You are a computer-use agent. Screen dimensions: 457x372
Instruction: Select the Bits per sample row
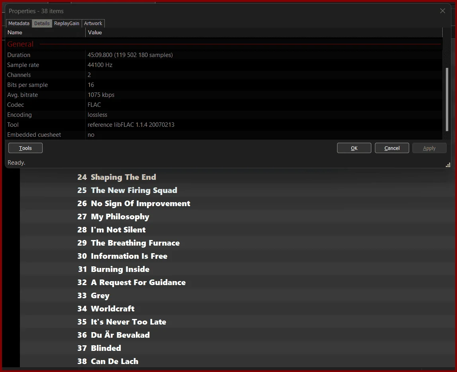[x=224, y=85]
